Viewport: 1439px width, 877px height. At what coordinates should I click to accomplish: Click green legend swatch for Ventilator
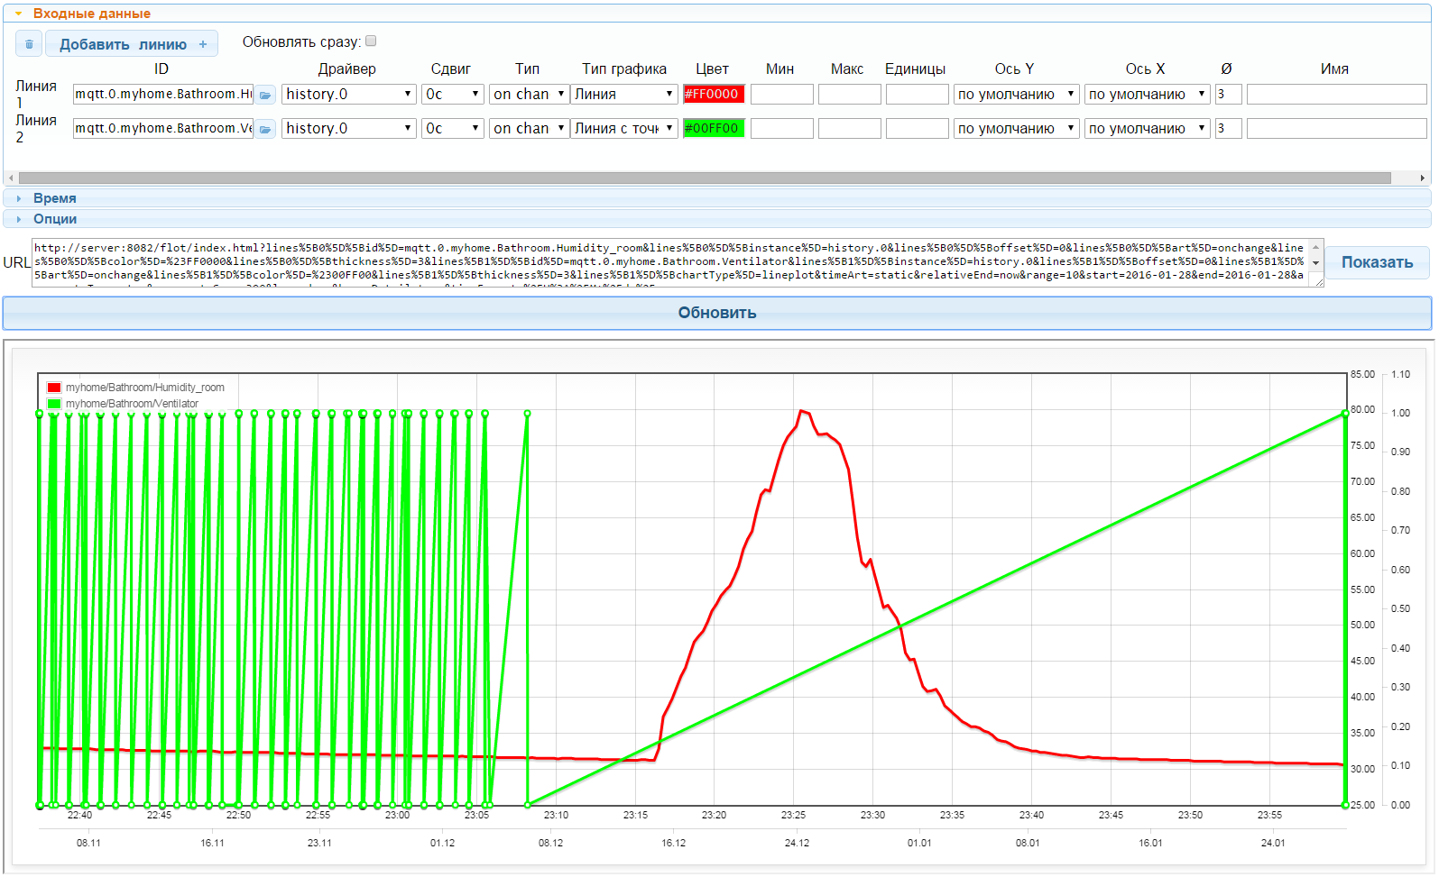[x=54, y=404]
